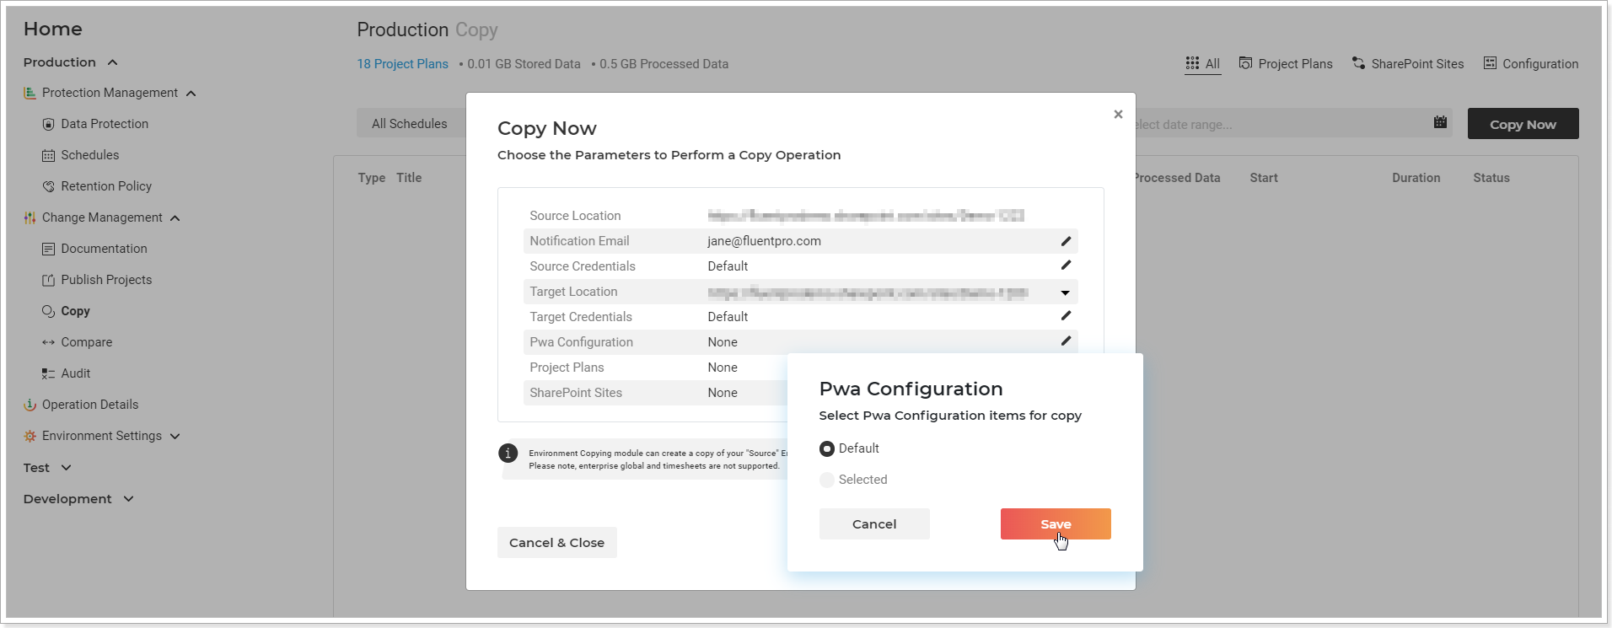Close the Copy Now dialog
This screenshot has height=628, width=1612.
click(x=1118, y=114)
